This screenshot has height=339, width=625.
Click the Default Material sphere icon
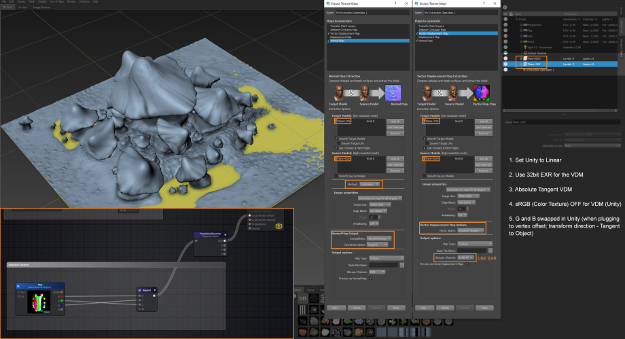tap(525, 52)
